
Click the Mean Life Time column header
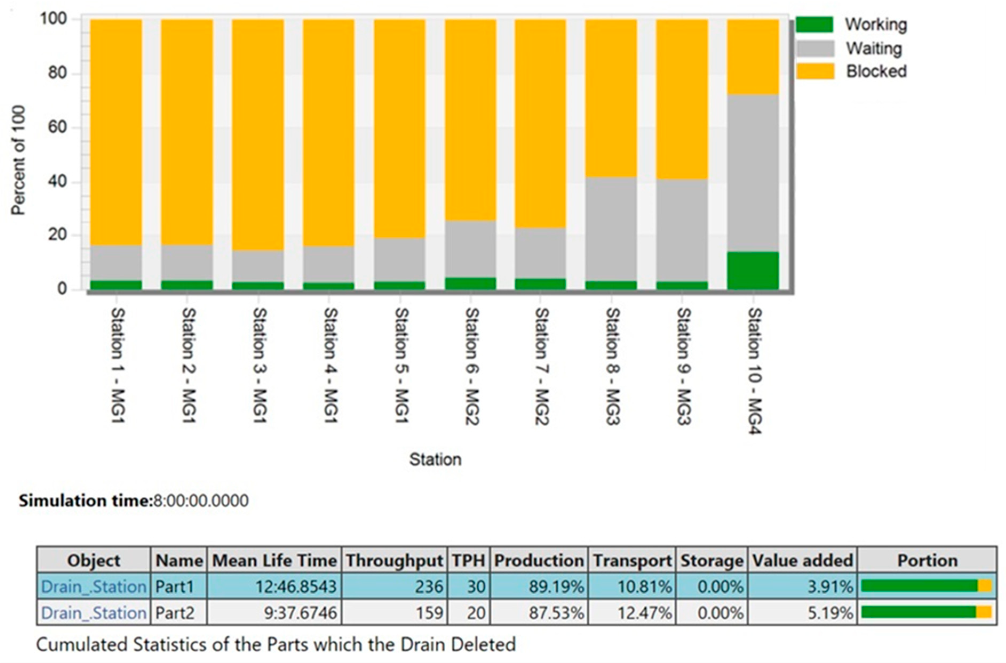pyautogui.click(x=274, y=561)
